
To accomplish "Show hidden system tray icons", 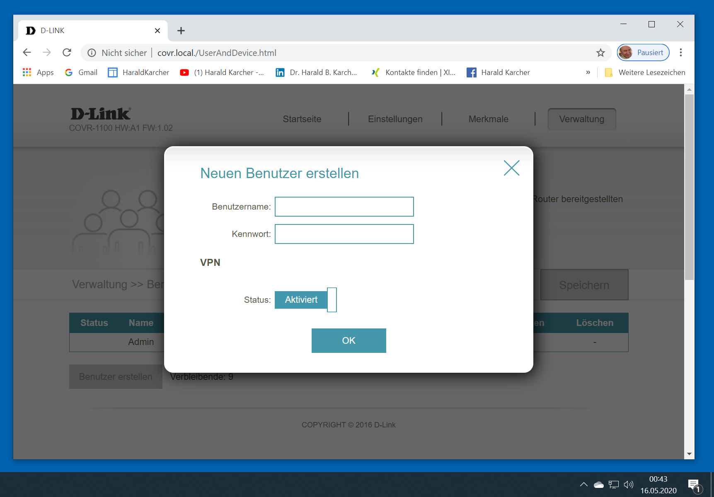I will (584, 485).
